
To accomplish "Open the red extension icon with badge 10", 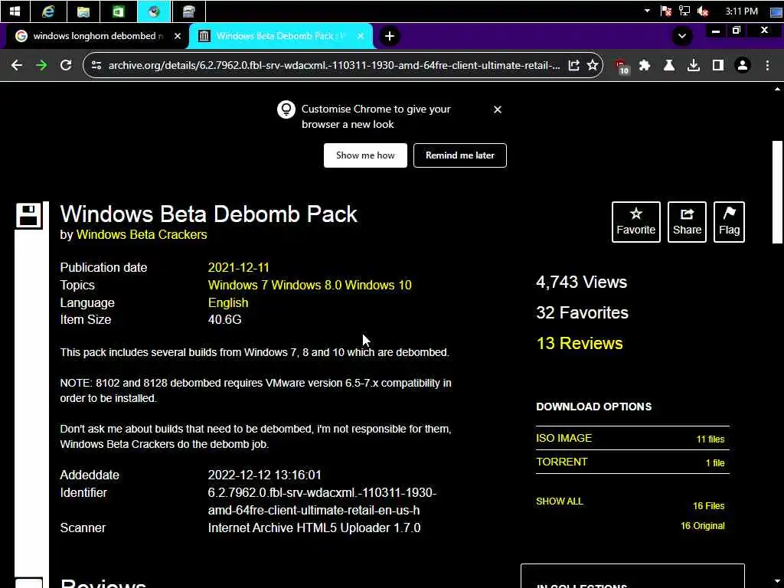I will [x=621, y=66].
